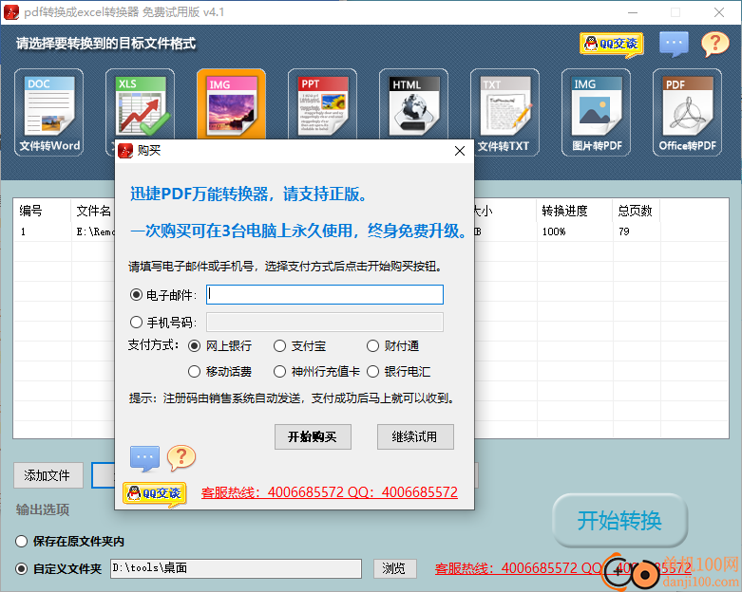Image resolution: width=742 pixels, height=592 pixels.
Task: Select 保存在原文件夹内 output option
Action: tap(21, 541)
